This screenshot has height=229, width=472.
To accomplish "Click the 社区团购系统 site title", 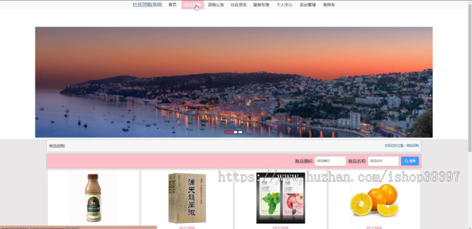I will pos(147,5).
